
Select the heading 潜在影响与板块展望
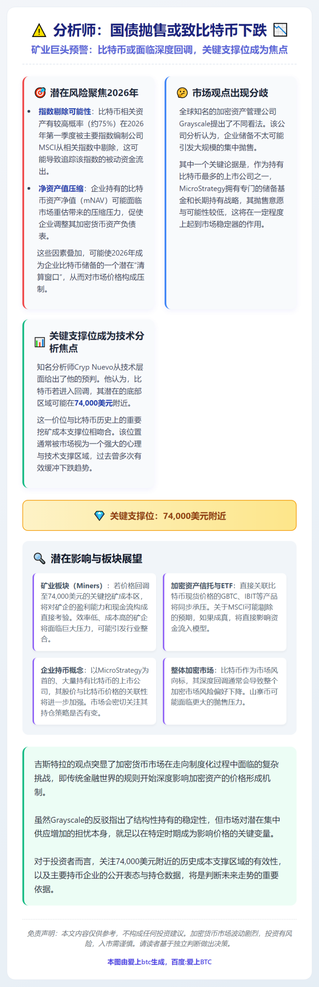[96, 559]
